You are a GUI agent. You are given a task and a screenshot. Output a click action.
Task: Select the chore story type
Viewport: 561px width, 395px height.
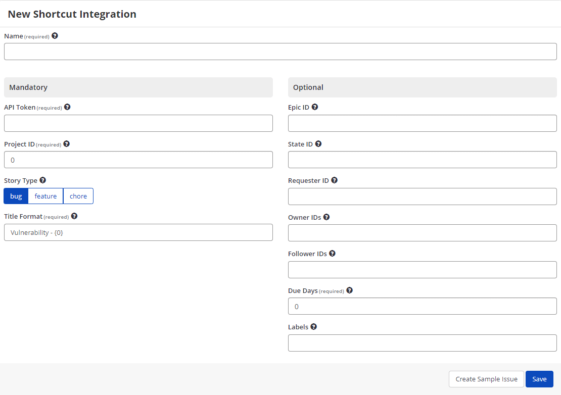pos(78,196)
